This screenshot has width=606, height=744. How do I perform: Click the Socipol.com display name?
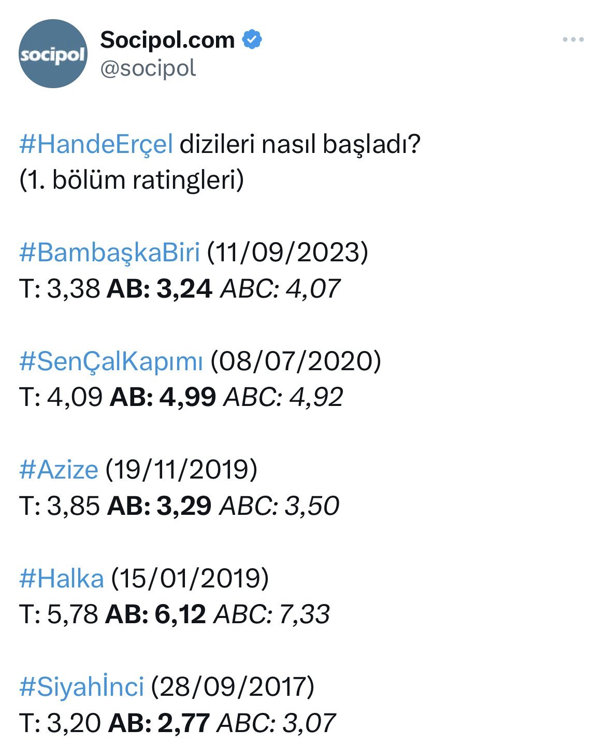coord(167,40)
